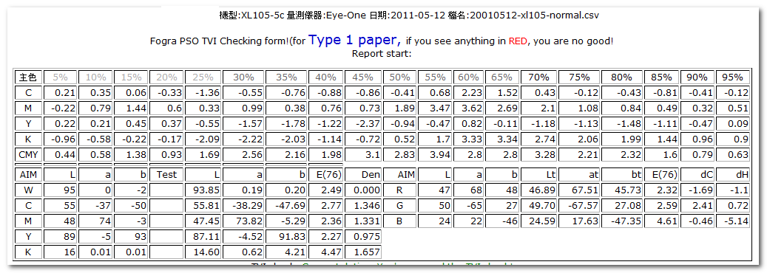The image size is (767, 273).
Task: Click the density value 1.346
Action: pos(362,206)
